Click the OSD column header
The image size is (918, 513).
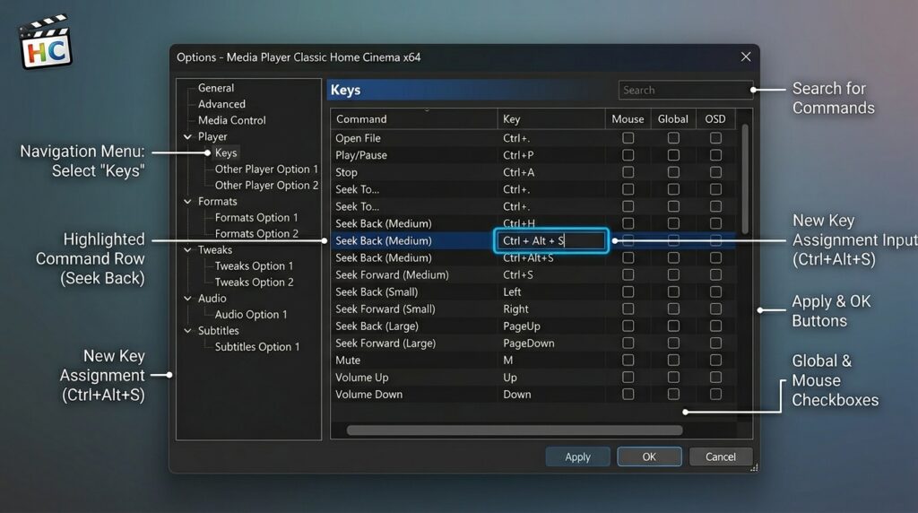[x=715, y=119]
